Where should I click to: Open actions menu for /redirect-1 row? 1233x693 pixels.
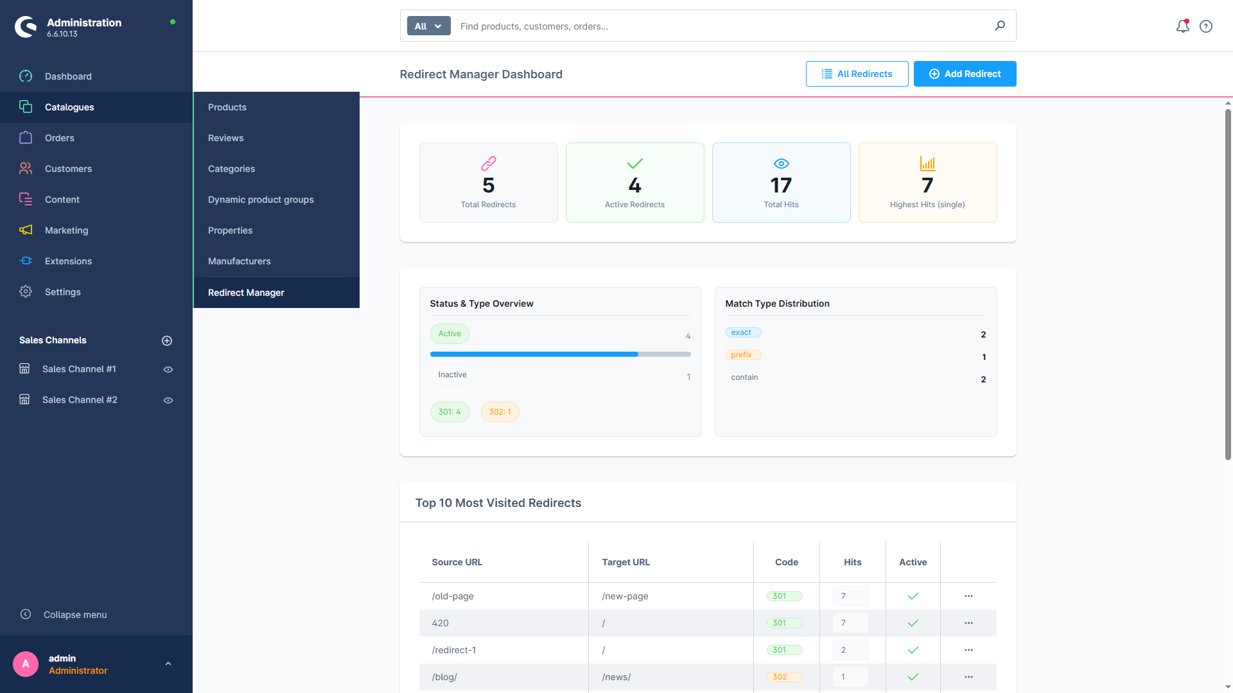pyautogui.click(x=968, y=650)
